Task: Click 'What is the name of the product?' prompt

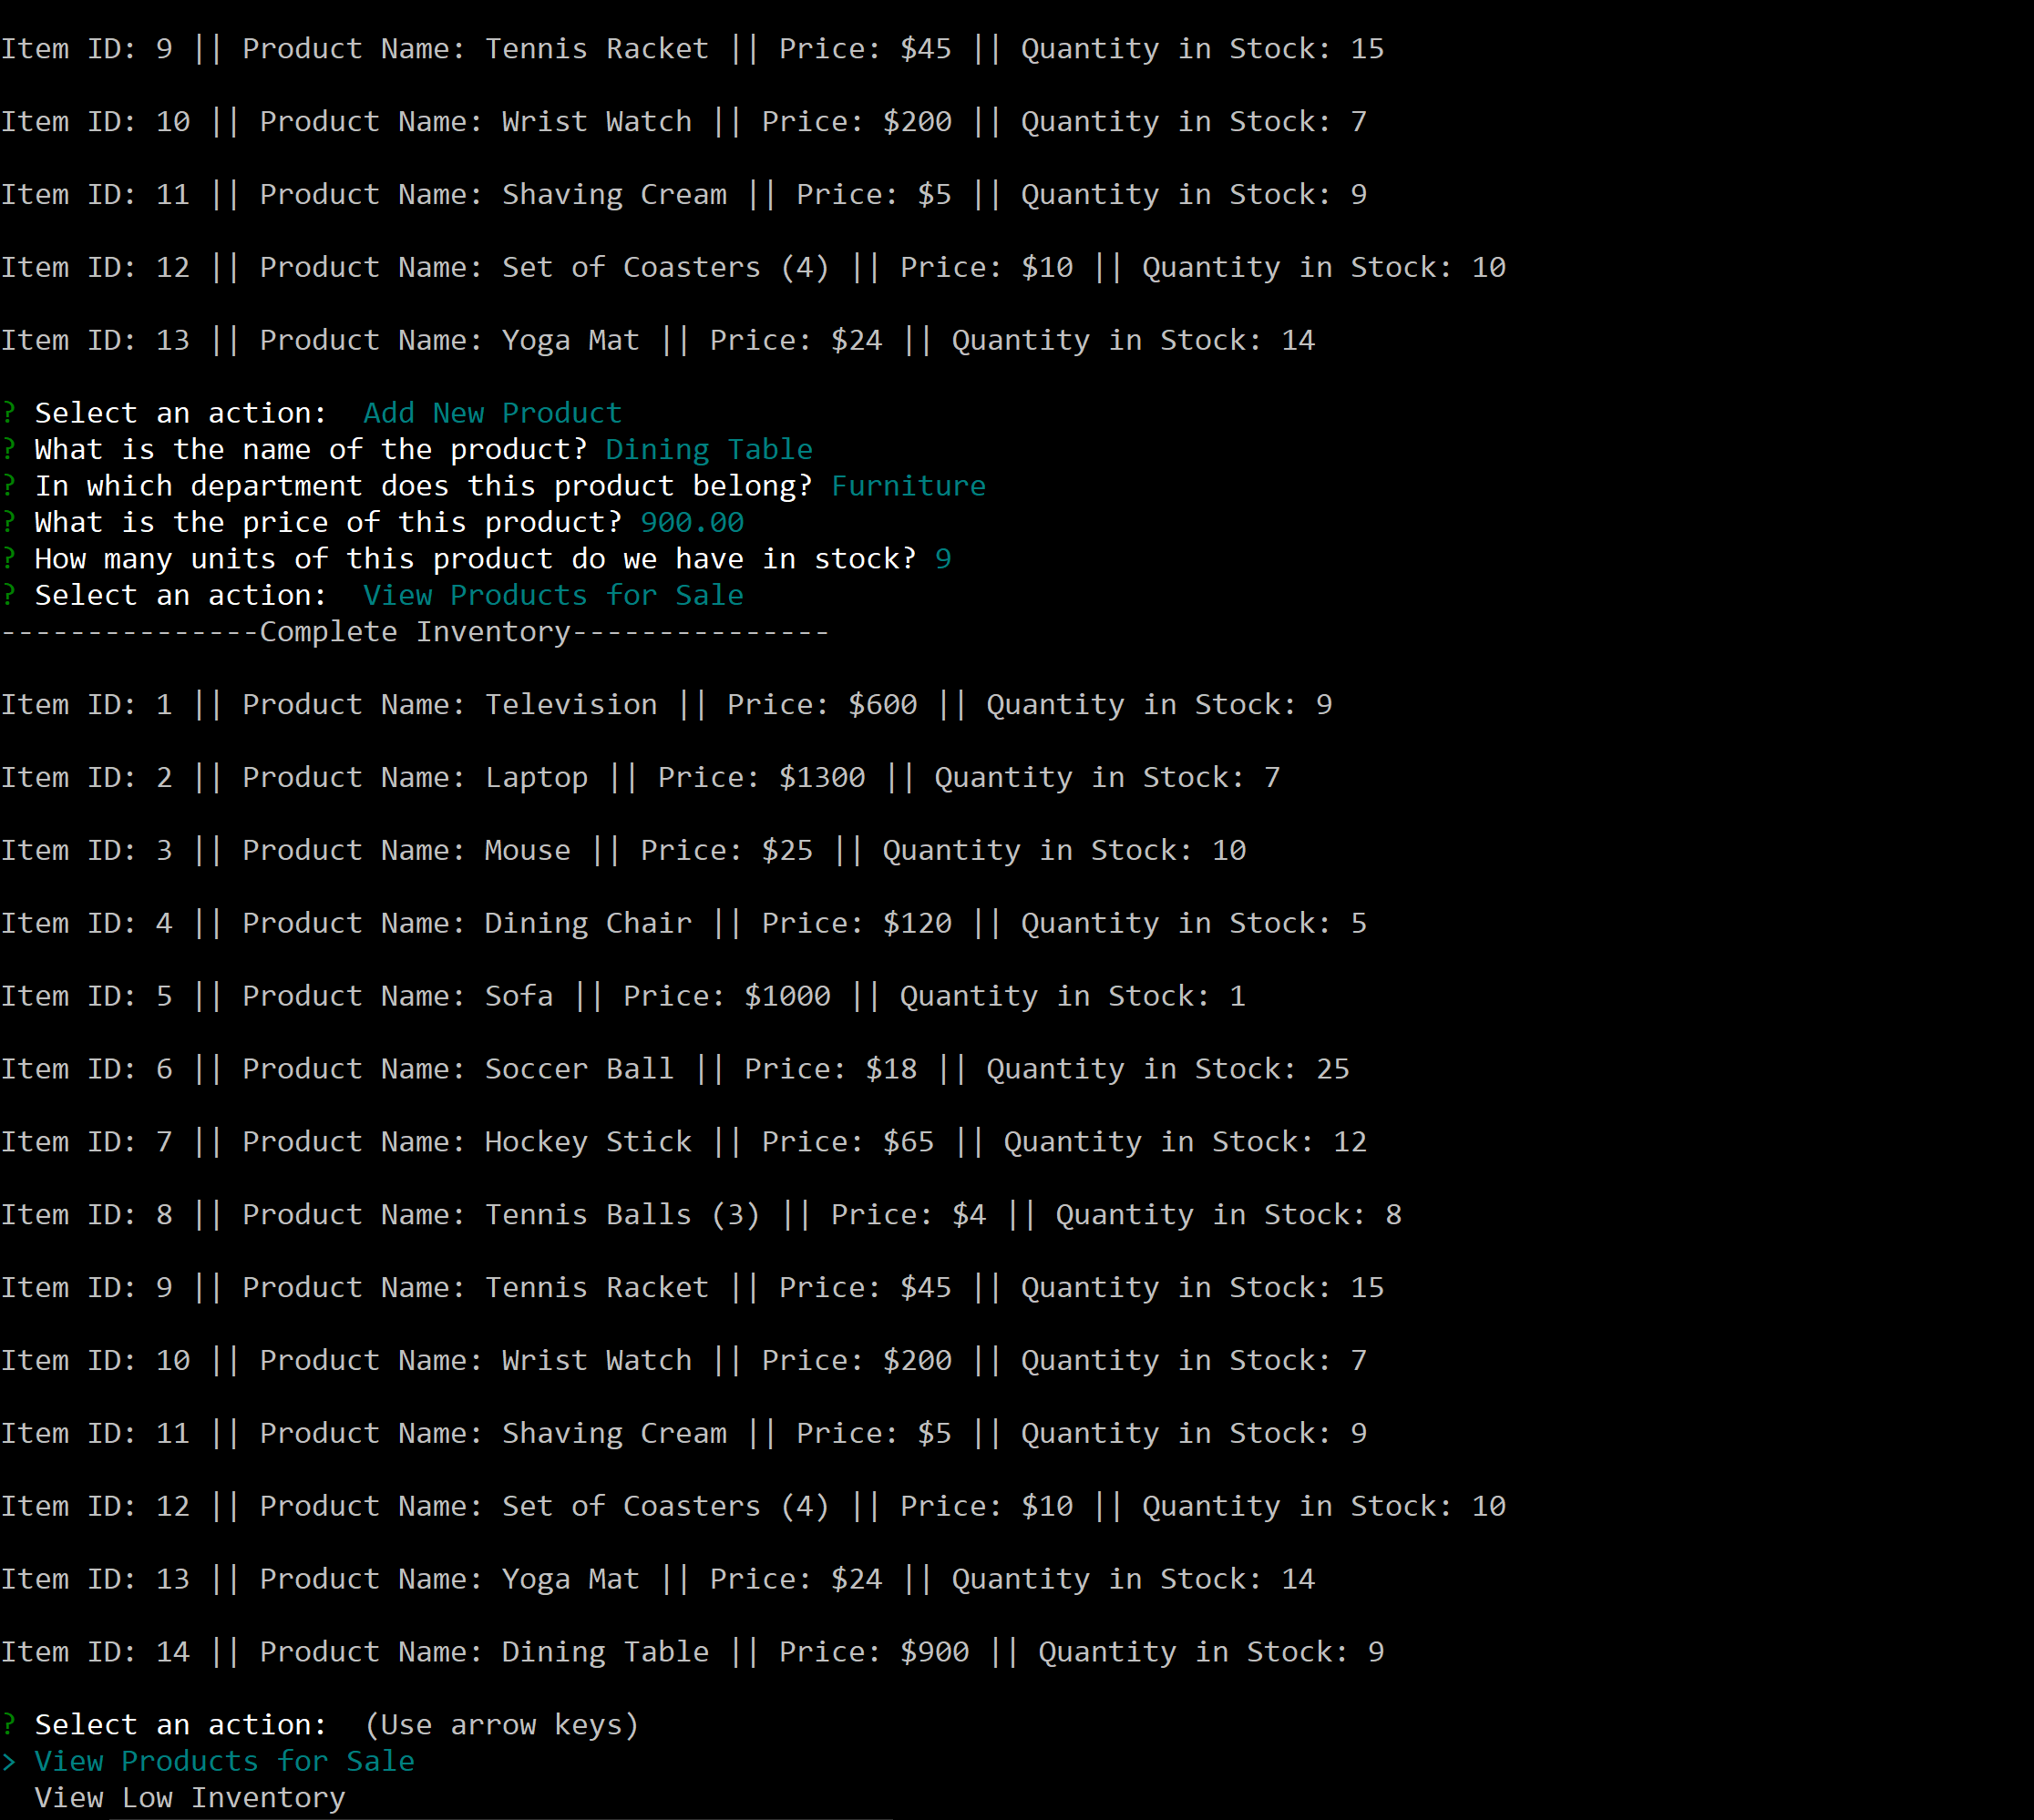Action: [311, 449]
